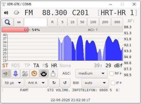The image size is (141, 104).
Task: Open the scheduler clock icon
Action: [34, 74]
